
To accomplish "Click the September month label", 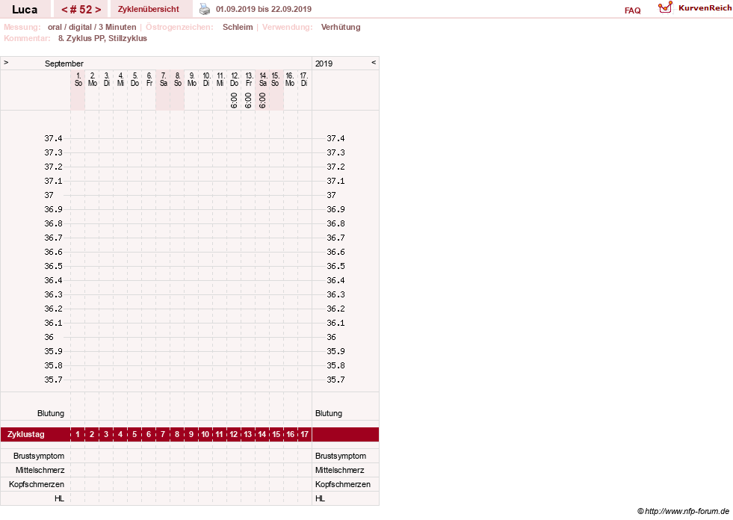I will [x=64, y=64].
